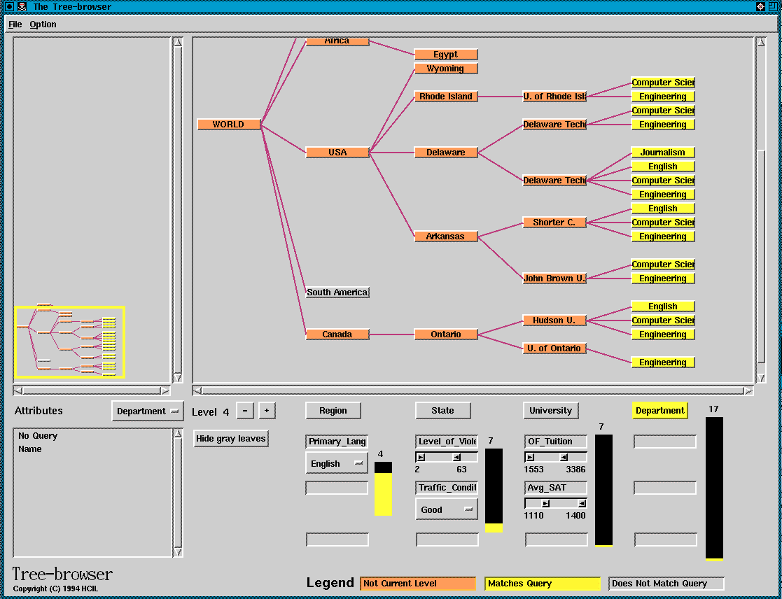Click the yellow overview thumbnail of the tree
Viewport: 782px width, 599px height.
69,342
